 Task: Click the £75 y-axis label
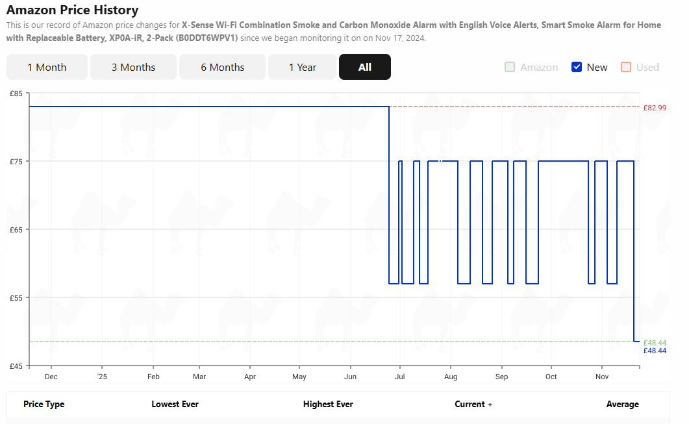pyautogui.click(x=16, y=162)
